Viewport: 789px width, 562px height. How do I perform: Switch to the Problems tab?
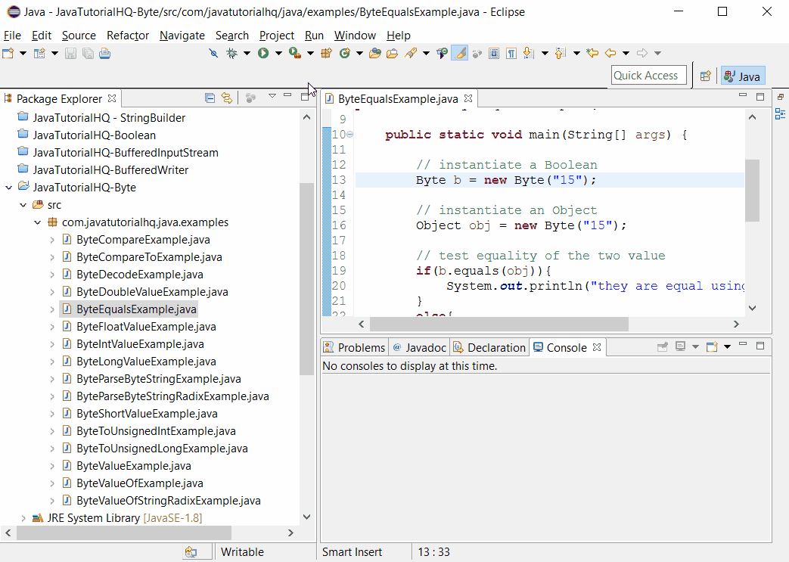(x=354, y=348)
